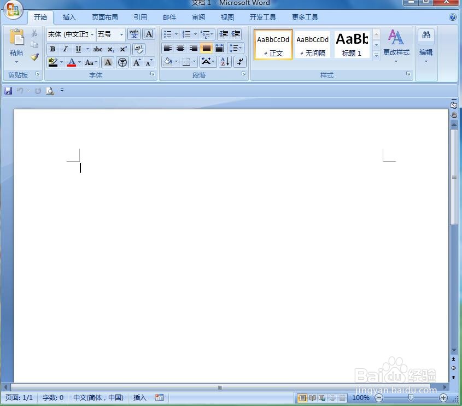Viewport: 462px width, 406px height.
Task: Click the enclosed character icon
Action: (122, 62)
